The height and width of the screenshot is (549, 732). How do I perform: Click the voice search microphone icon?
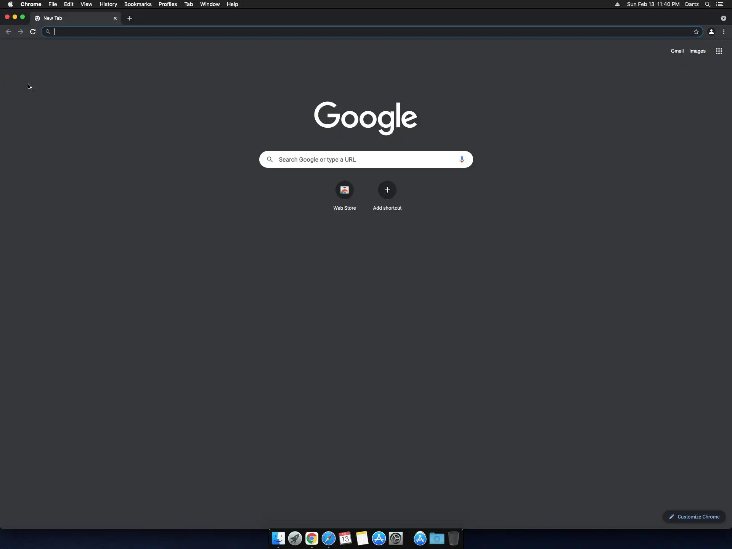click(x=461, y=159)
